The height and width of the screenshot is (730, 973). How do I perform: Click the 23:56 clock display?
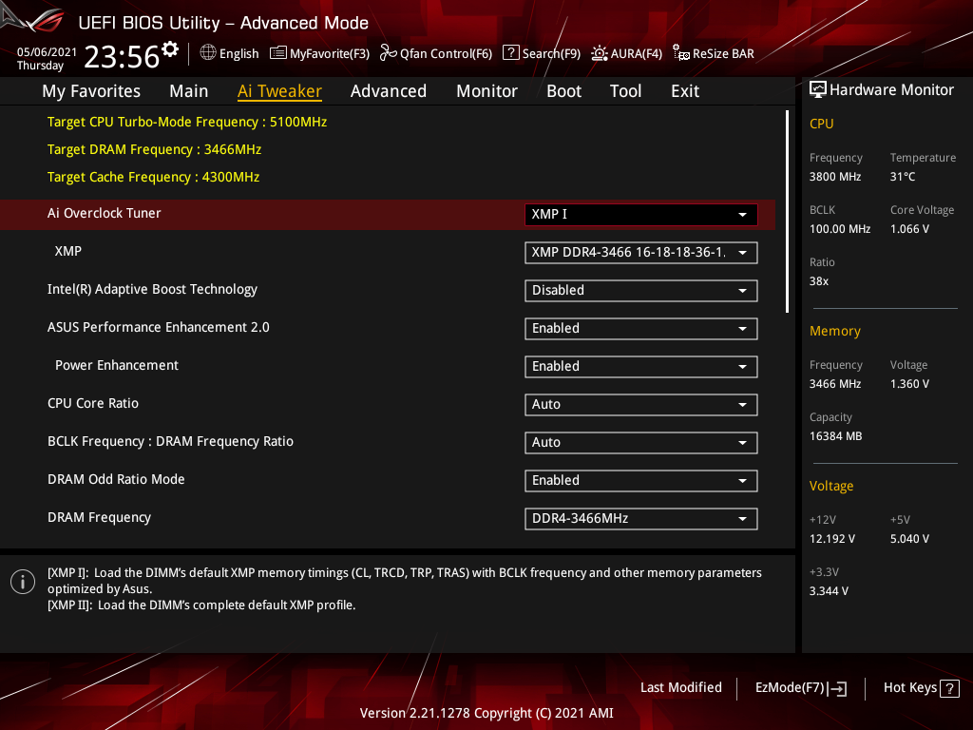pos(122,57)
